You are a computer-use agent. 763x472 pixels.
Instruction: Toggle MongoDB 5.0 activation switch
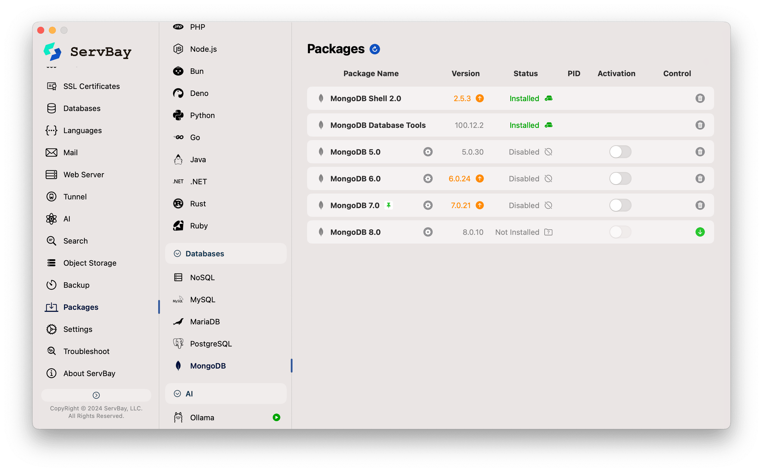click(620, 152)
